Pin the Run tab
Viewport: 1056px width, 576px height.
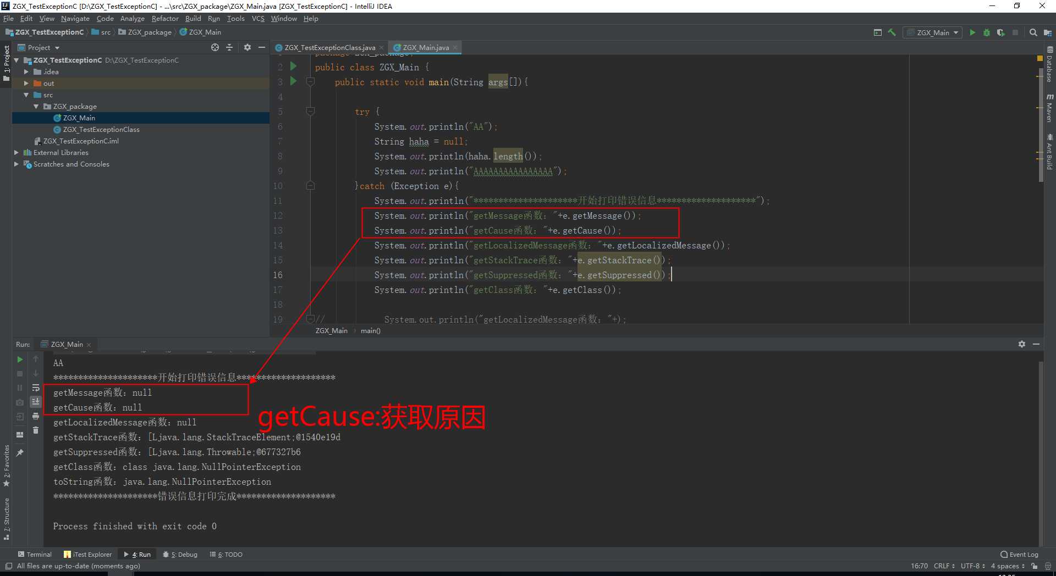(20, 453)
